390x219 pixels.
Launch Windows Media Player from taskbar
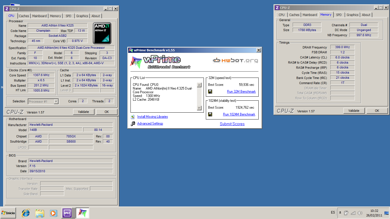pos(53,213)
